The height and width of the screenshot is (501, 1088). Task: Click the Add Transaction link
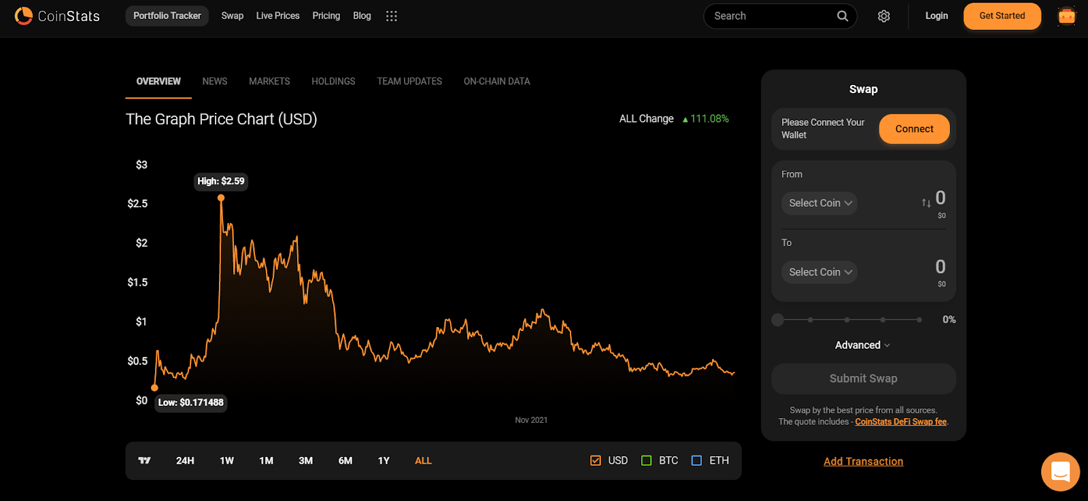point(864,462)
